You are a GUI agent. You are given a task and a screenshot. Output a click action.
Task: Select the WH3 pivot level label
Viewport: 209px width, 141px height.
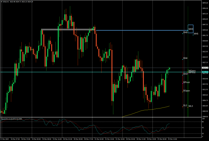click(x=191, y=29)
